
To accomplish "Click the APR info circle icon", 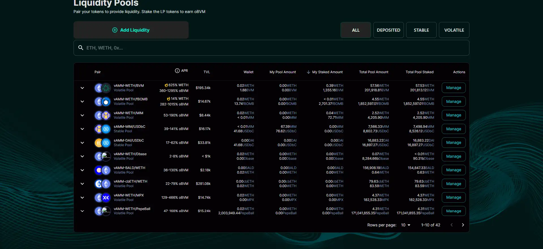I will tap(177, 71).
